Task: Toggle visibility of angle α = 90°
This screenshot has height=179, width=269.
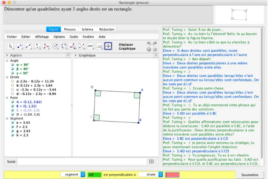Action: [12, 65]
